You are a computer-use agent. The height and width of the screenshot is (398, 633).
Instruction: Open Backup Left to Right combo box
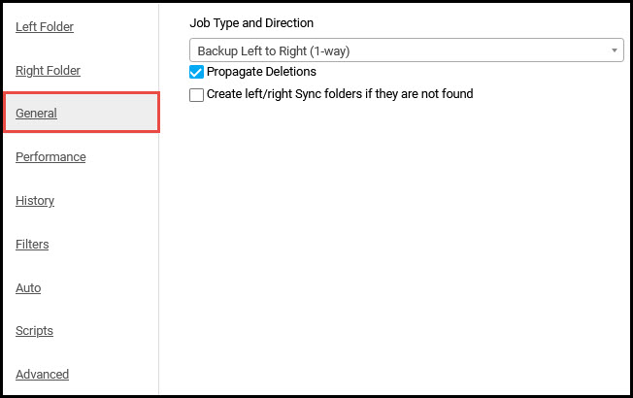tap(407, 50)
